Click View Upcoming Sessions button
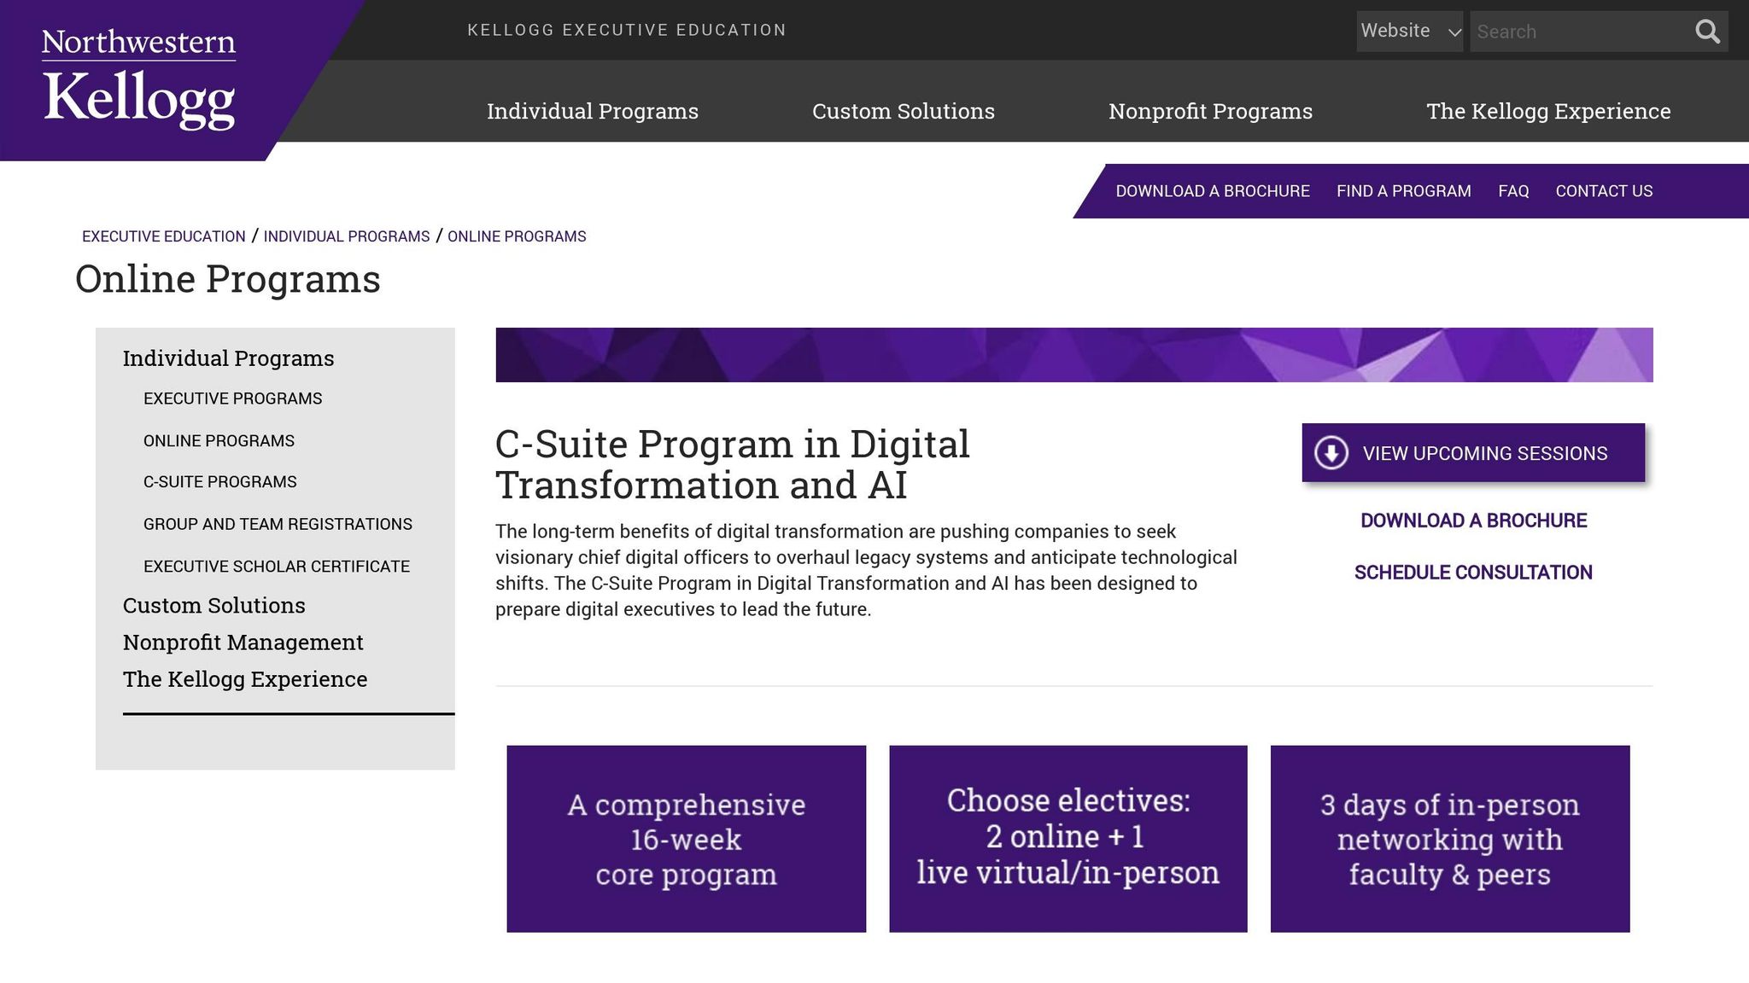The height and width of the screenshot is (983, 1749). click(x=1473, y=452)
